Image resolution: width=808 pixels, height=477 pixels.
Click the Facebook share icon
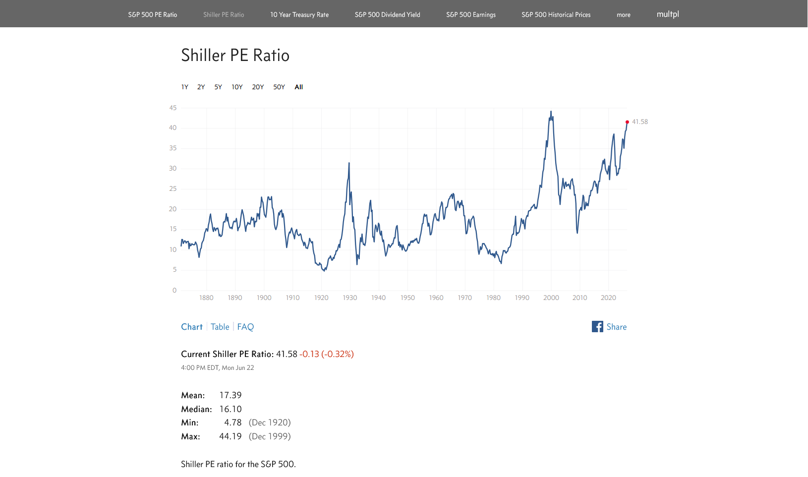click(x=597, y=327)
